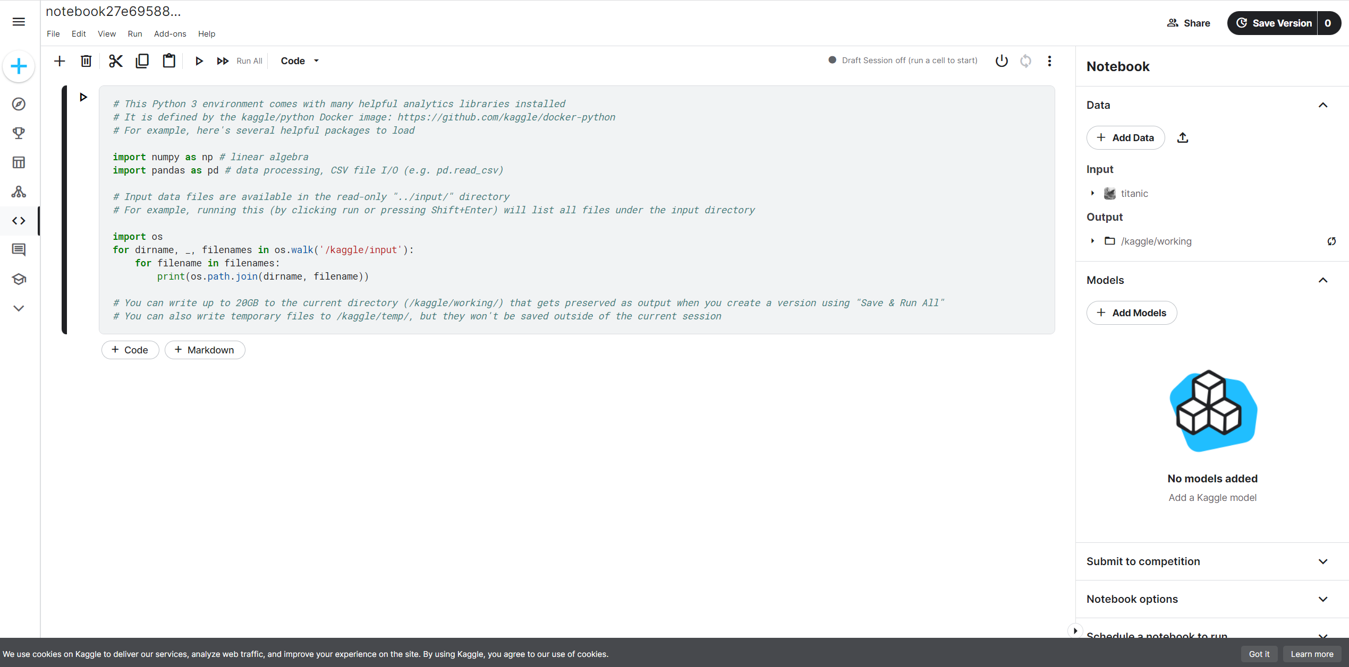Click the cut cell scissors icon
Viewport: 1349px width, 667px height.
[x=115, y=61]
